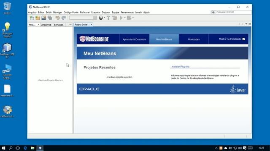270x151 pixels.
Task: Click the Clean and Build icon
Action: tap(115, 18)
